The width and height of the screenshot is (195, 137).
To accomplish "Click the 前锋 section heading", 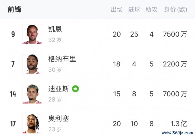I will (14, 9).
